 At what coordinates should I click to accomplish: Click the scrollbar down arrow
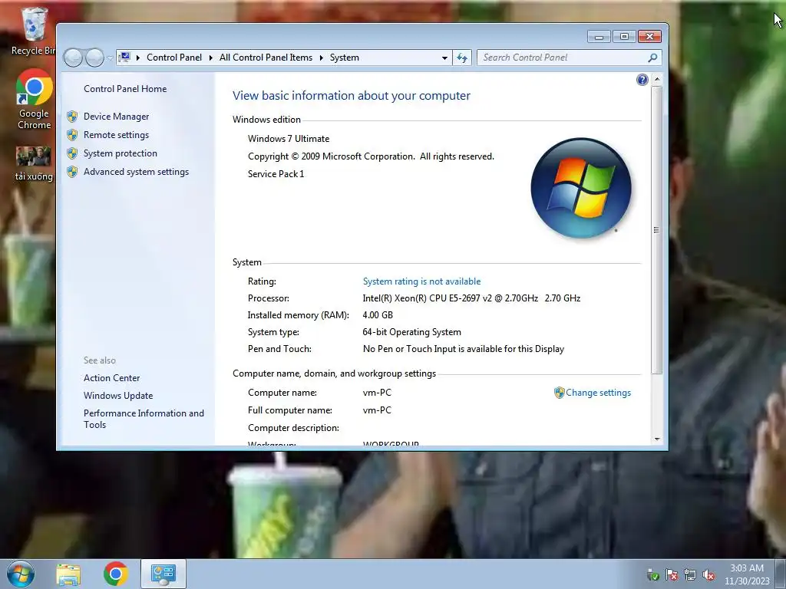tap(657, 439)
